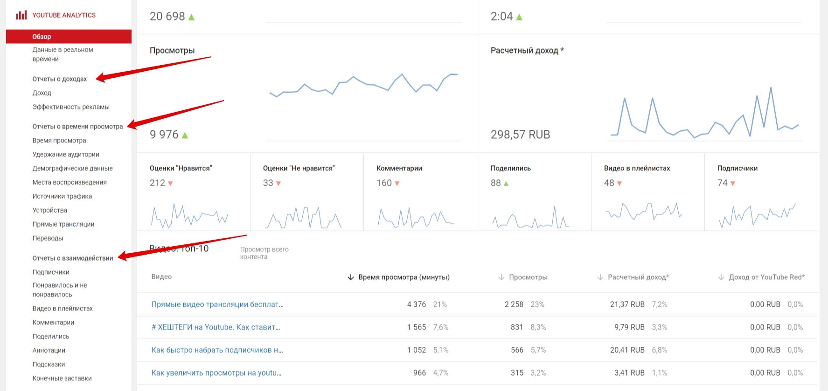Open Удержание аудитории report
This screenshot has width=828, height=391.
point(66,155)
